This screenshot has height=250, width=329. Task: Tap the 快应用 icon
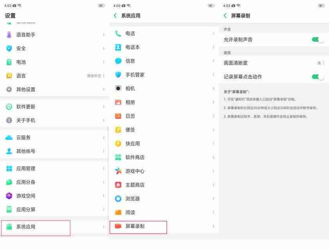118,144
